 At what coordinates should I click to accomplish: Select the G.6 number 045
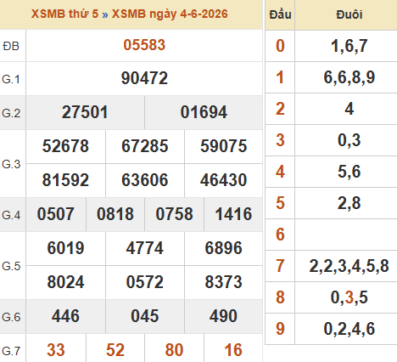(145, 316)
